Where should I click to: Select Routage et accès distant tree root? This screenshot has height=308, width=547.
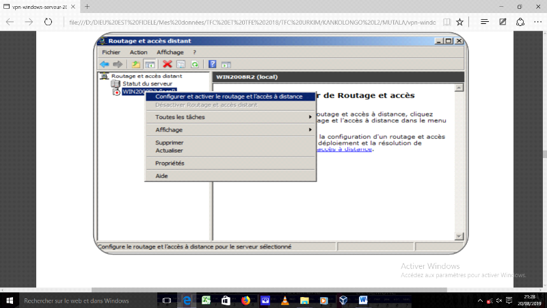(x=146, y=76)
